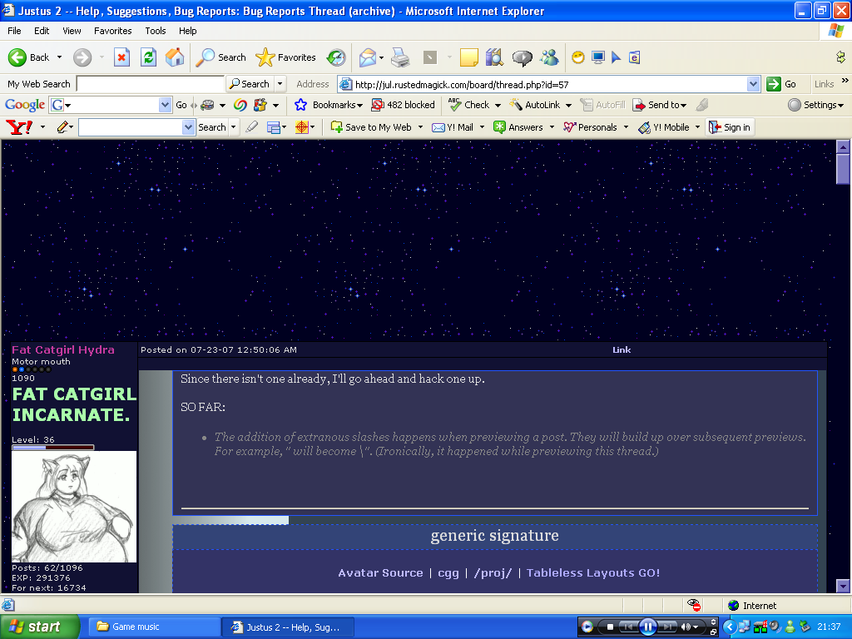Open the Tools menu
This screenshot has width=852, height=639.
pyautogui.click(x=156, y=31)
